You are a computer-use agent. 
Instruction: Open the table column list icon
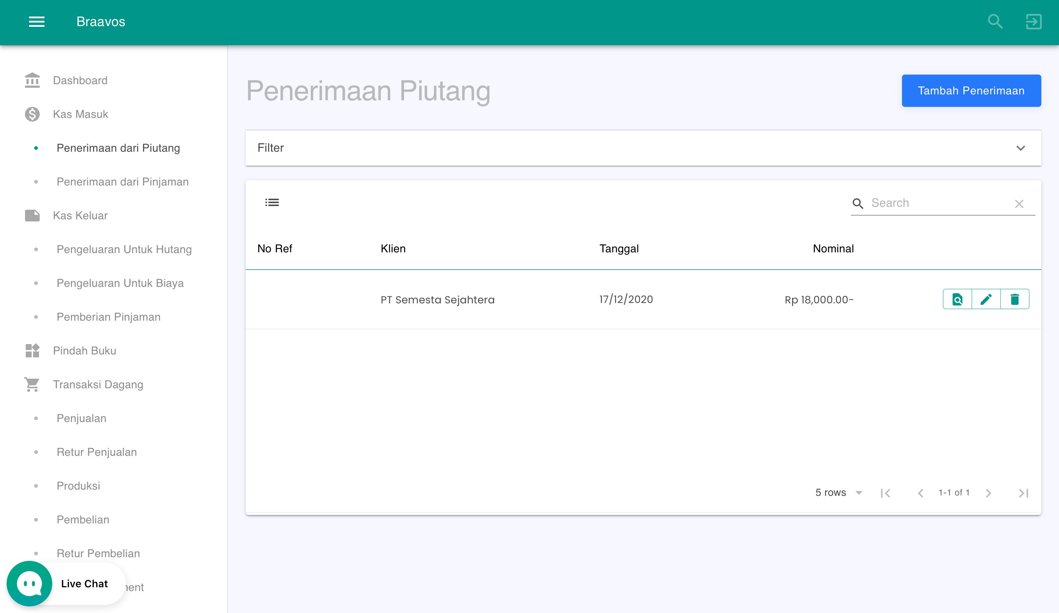(x=272, y=203)
